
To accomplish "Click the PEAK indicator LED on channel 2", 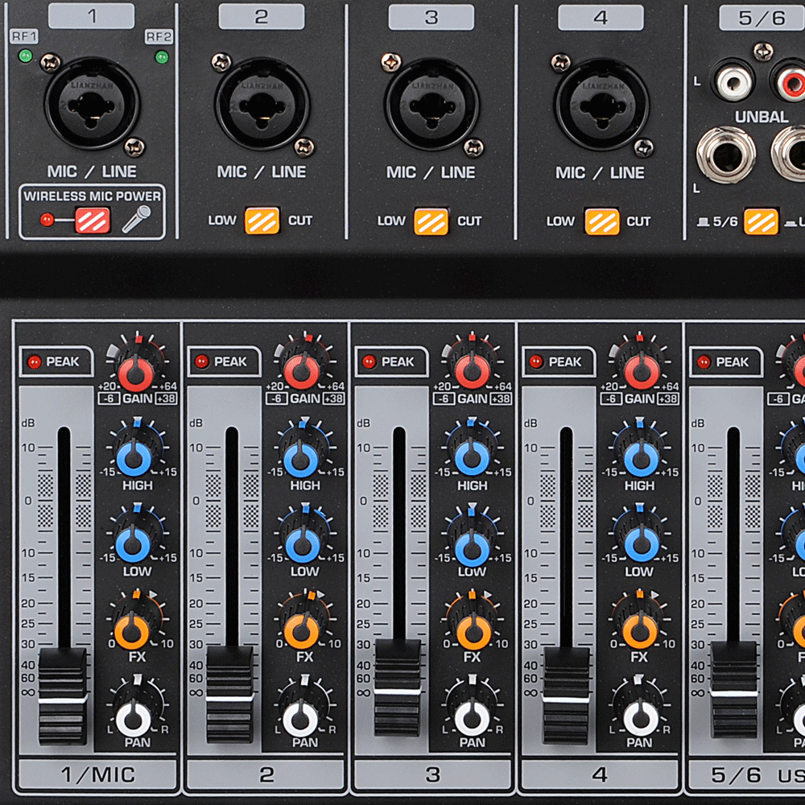I will coord(202,362).
